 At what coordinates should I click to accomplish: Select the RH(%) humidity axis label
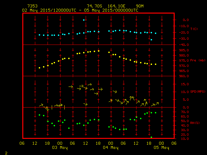tap(194, 123)
